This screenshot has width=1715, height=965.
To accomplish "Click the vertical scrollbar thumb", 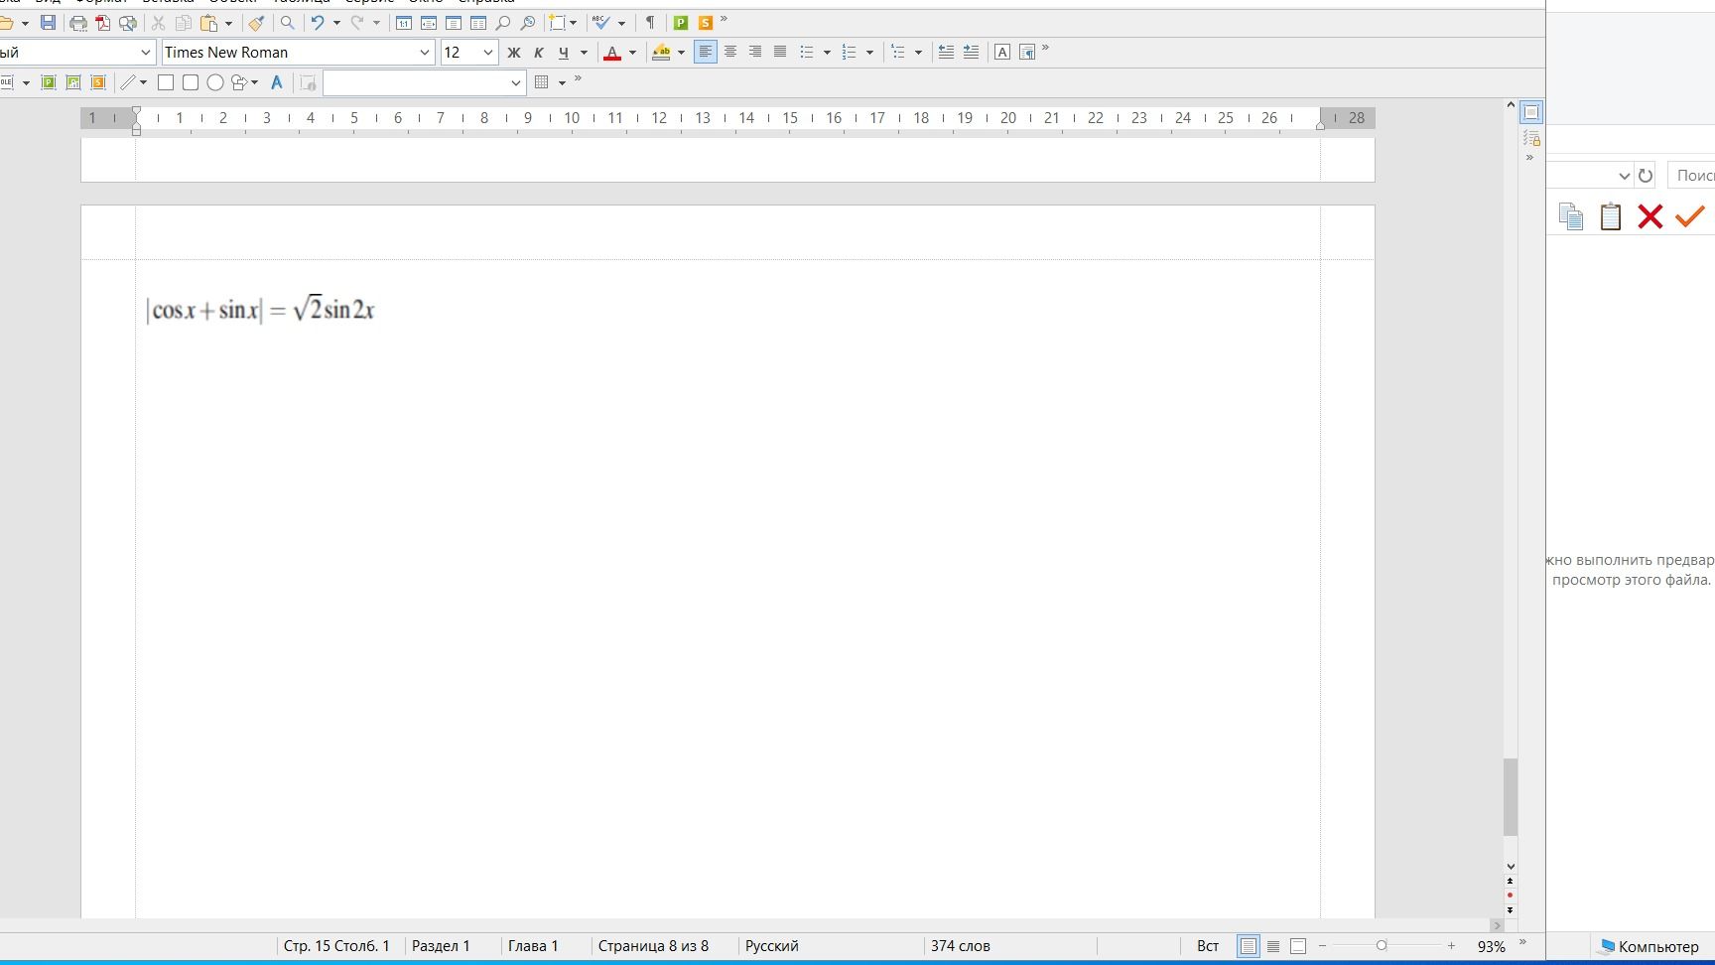I will 1511,797.
